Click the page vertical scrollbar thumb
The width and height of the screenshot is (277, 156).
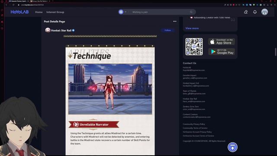276,52
